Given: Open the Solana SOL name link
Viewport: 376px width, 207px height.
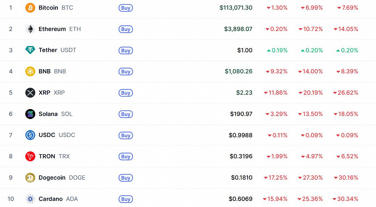Looking at the screenshot, I should 55,114.
